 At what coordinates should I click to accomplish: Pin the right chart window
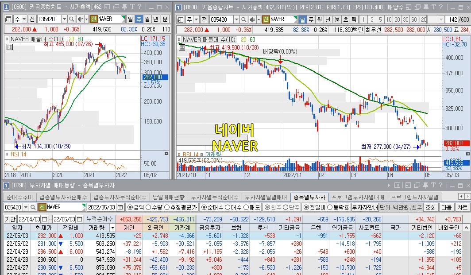pyautogui.click(x=426, y=7)
